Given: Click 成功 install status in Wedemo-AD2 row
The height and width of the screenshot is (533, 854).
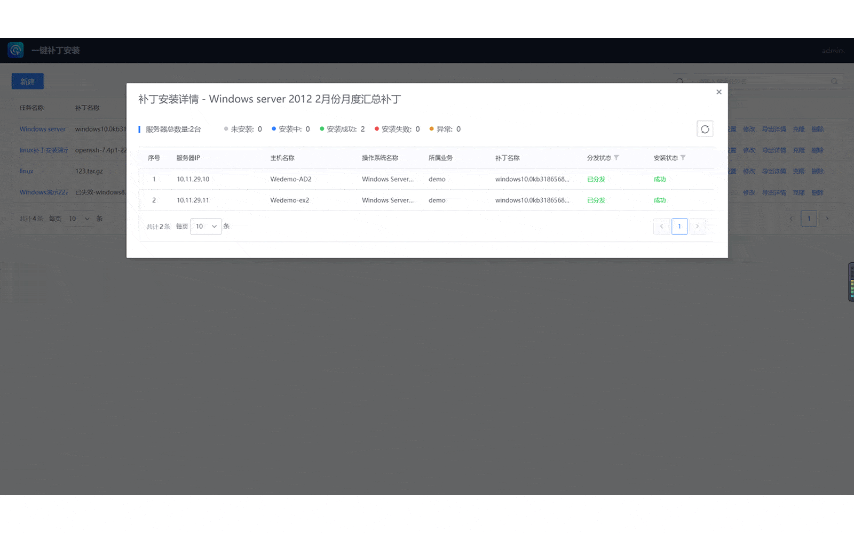Looking at the screenshot, I should [x=660, y=179].
